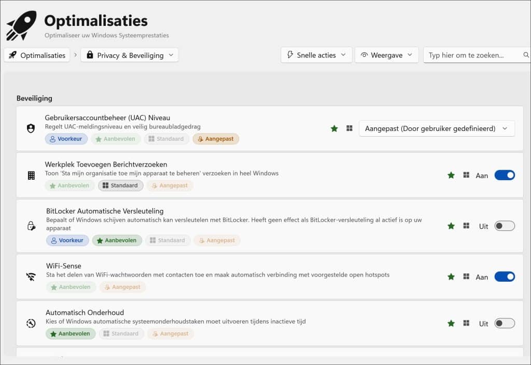Click 'Werkplek Toevoegen Berichtverzoeken' title
This screenshot has height=365, width=531.
click(x=106, y=164)
